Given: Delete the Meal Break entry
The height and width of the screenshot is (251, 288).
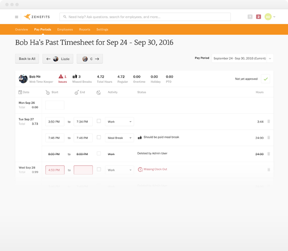Looking at the screenshot, I should [x=268, y=137].
